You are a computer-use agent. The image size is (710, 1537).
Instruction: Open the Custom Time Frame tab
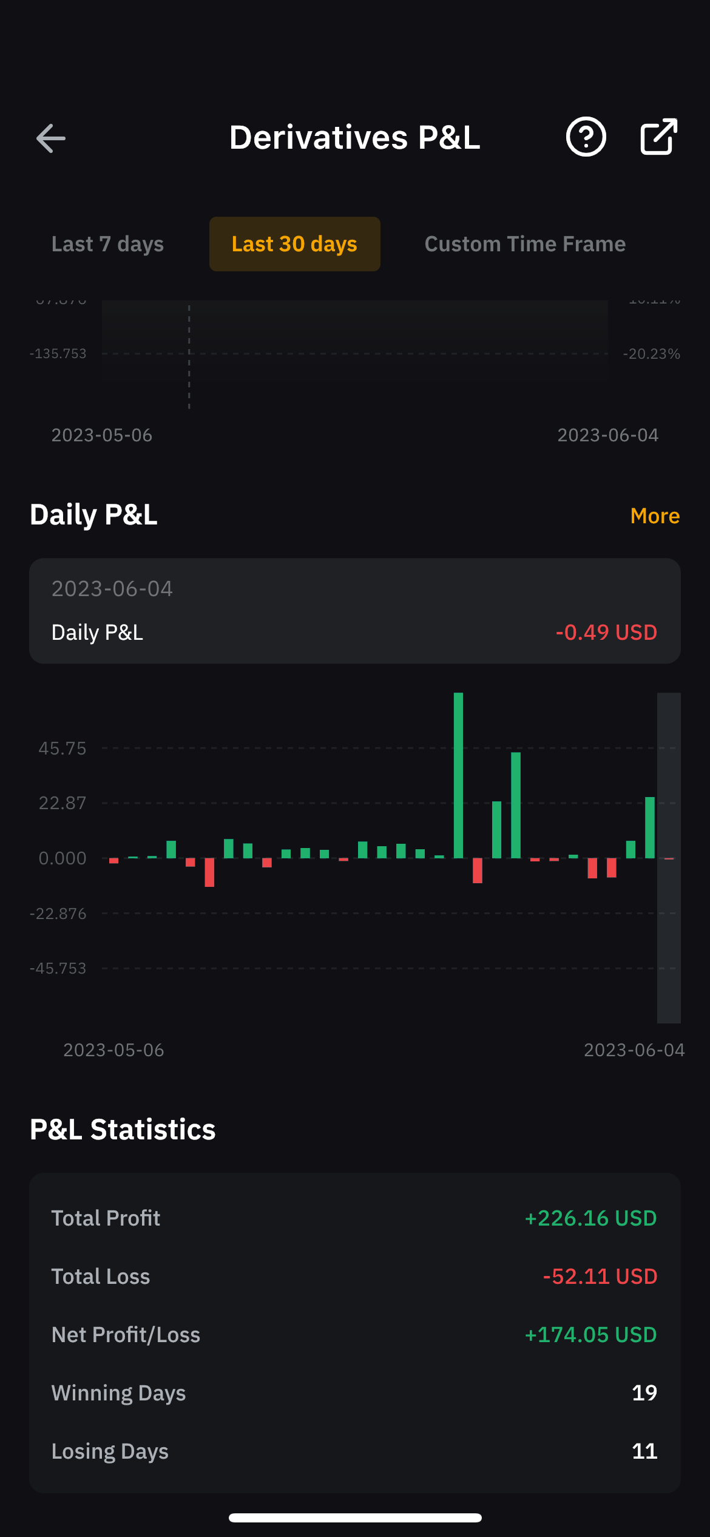[525, 244]
